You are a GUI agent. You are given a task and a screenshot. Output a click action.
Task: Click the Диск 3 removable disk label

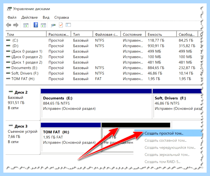click(21, 126)
